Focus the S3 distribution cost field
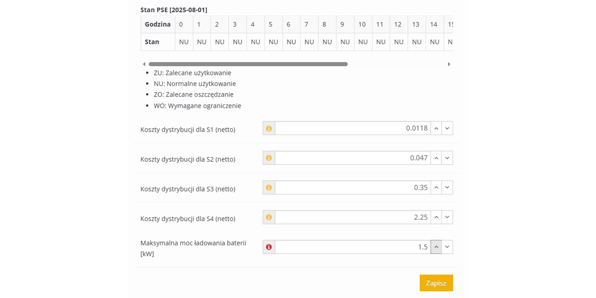Screen dimensions: 596x298 (352, 188)
